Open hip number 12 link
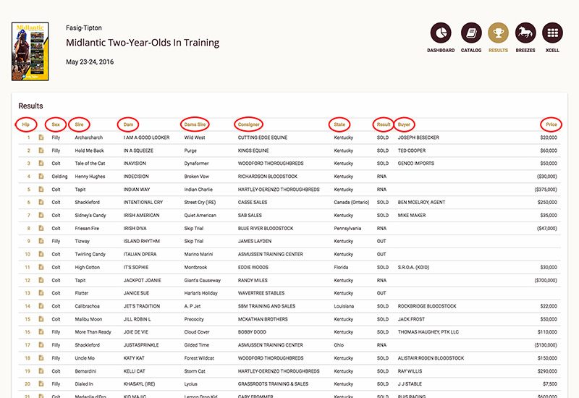 tap(28, 280)
